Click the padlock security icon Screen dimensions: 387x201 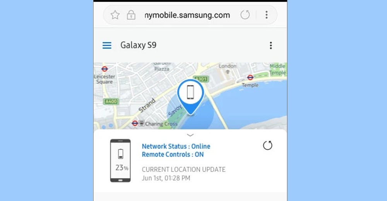tap(131, 15)
